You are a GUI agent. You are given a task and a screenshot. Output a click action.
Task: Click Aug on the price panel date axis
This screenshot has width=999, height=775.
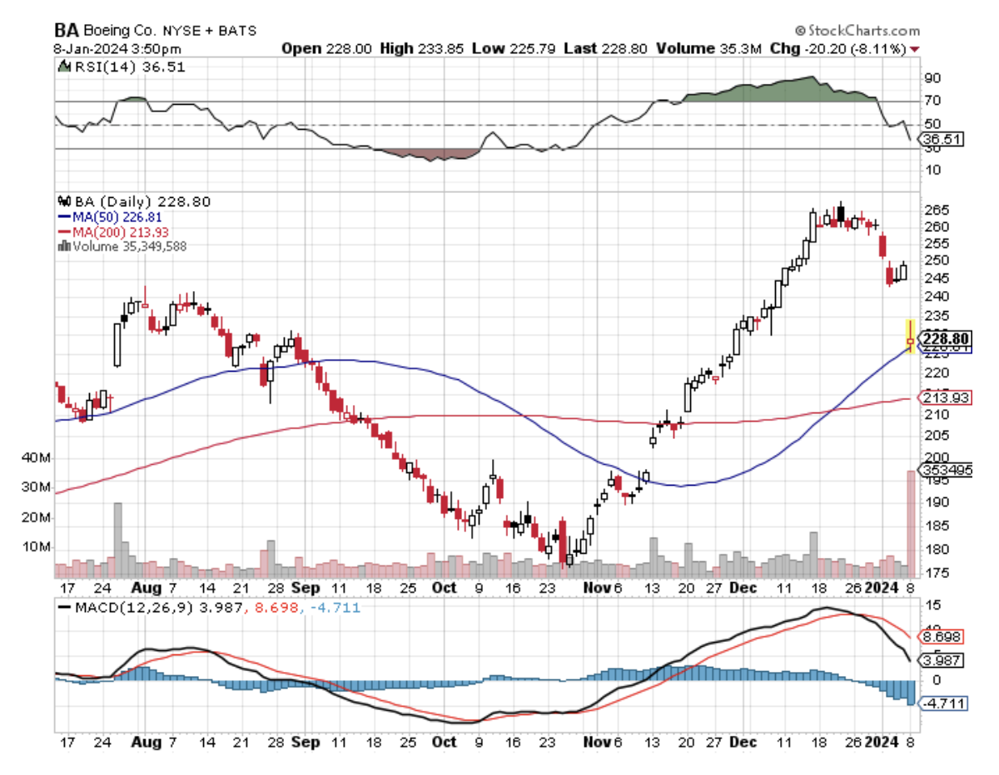pyautogui.click(x=145, y=586)
